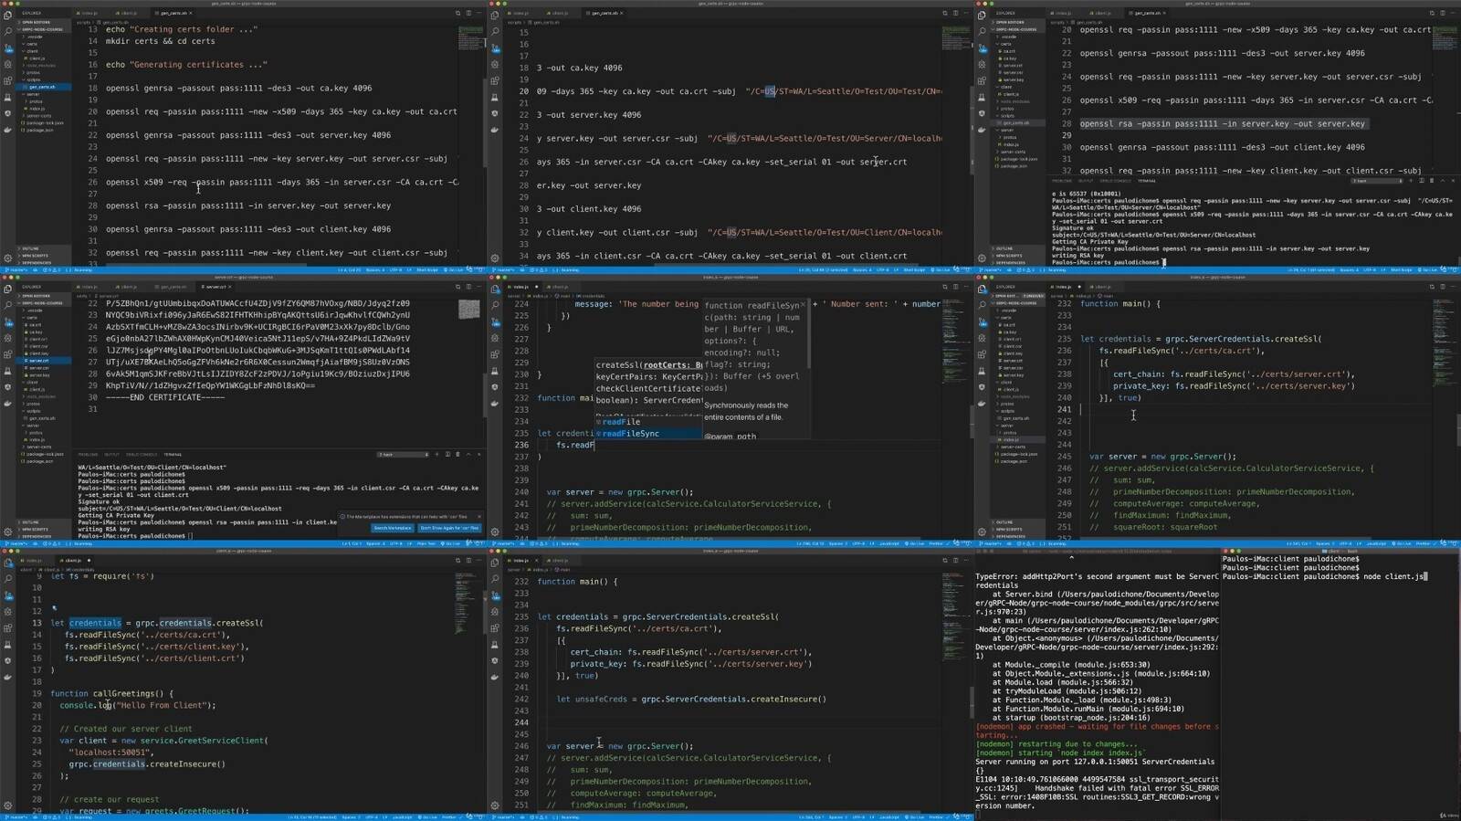Maximize the terminal panel in the server.crt certificate frame
The height and width of the screenshot is (821, 1461).
(468, 455)
